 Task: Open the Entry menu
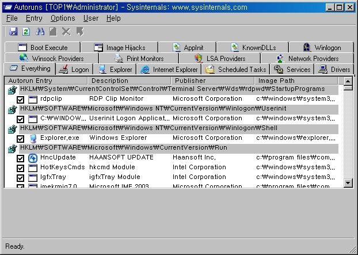coord(34,18)
